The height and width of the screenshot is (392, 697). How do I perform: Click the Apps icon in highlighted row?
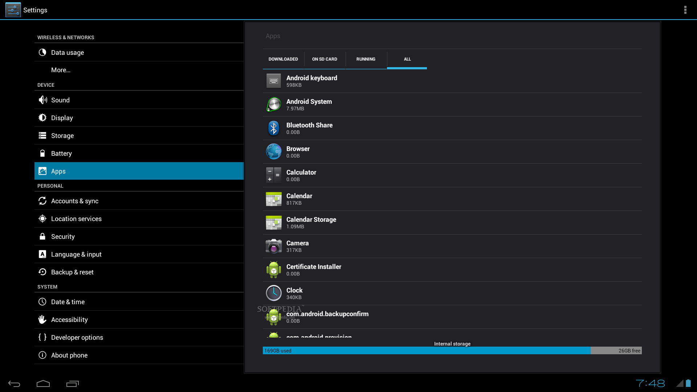42,171
